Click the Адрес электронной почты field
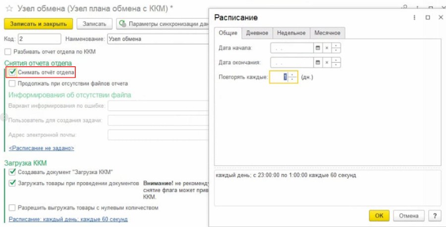Image resolution: width=446 pixels, height=227 pixels. coord(159,135)
